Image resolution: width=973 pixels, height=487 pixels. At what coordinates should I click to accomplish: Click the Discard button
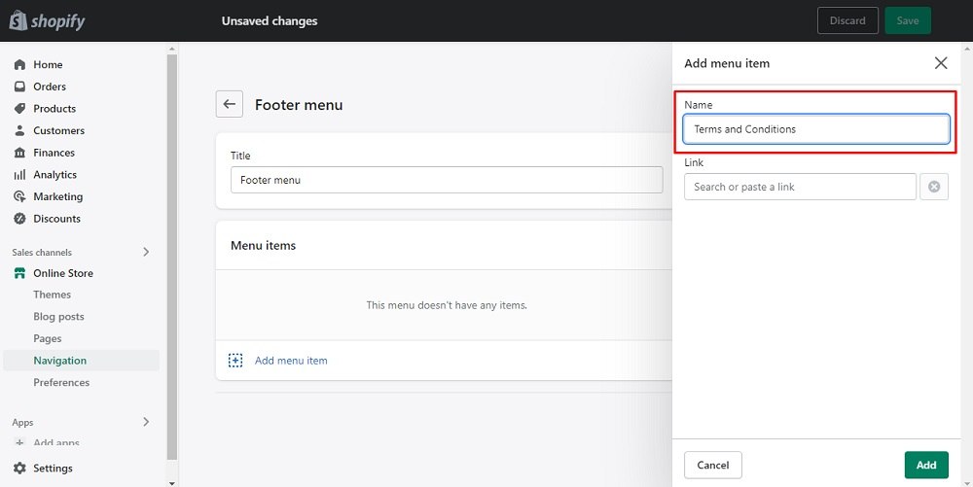click(847, 20)
